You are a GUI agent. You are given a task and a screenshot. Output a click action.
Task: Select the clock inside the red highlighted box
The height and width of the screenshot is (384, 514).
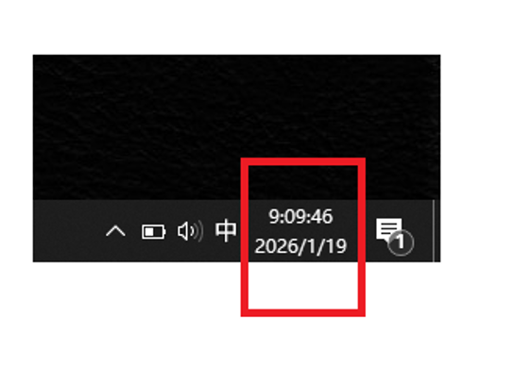pos(300,231)
